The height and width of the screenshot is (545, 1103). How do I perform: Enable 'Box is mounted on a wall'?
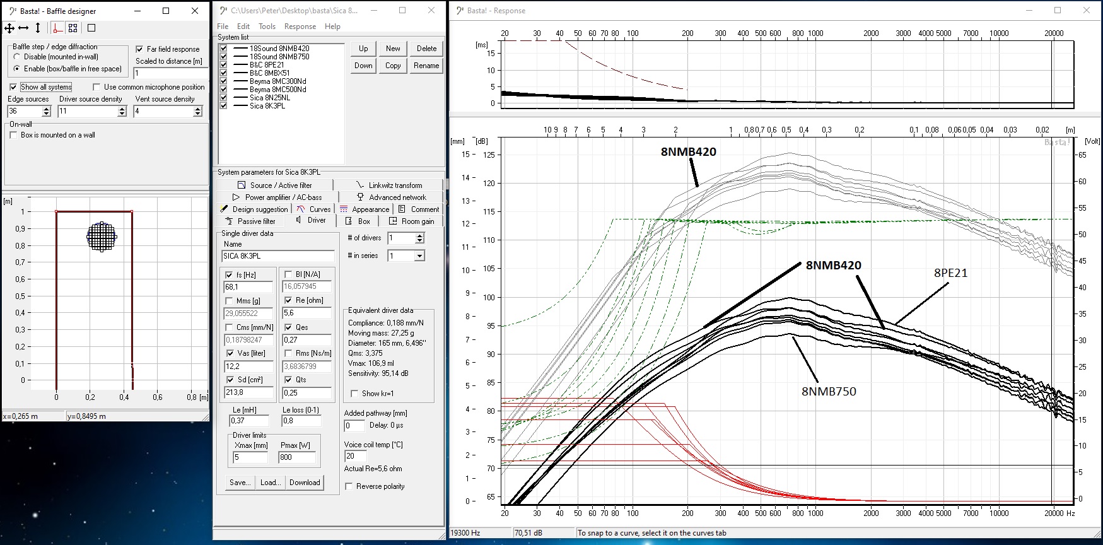(13, 135)
